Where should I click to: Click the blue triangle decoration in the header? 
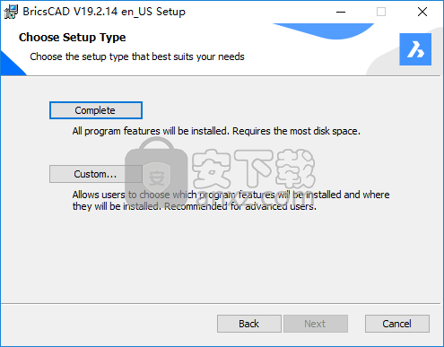tap(12, 64)
